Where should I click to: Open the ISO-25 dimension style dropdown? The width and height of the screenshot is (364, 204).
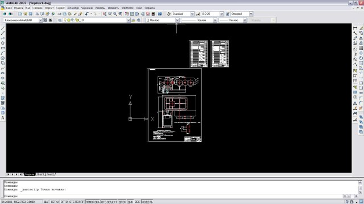(x=212, y=14)
